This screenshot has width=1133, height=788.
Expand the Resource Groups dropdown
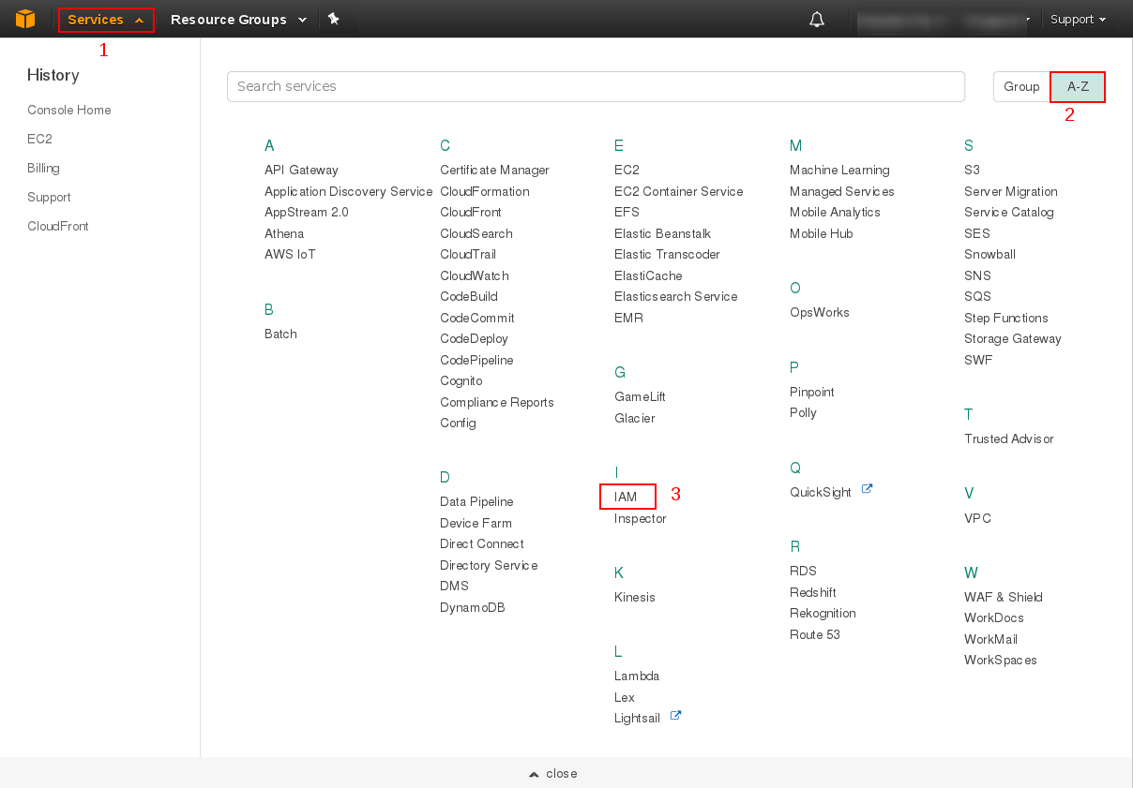238,20
